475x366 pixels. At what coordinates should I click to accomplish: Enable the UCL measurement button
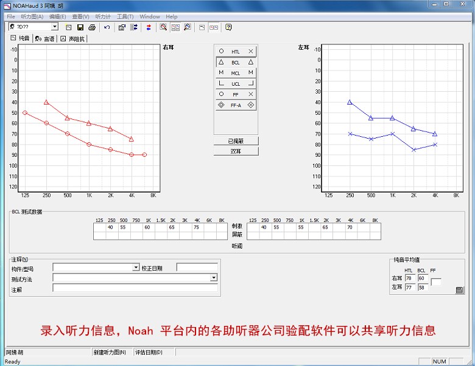(236, 84)
